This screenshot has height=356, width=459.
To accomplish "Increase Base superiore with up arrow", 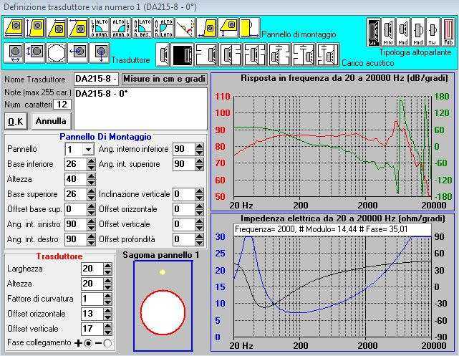I will tap(92, 191).
